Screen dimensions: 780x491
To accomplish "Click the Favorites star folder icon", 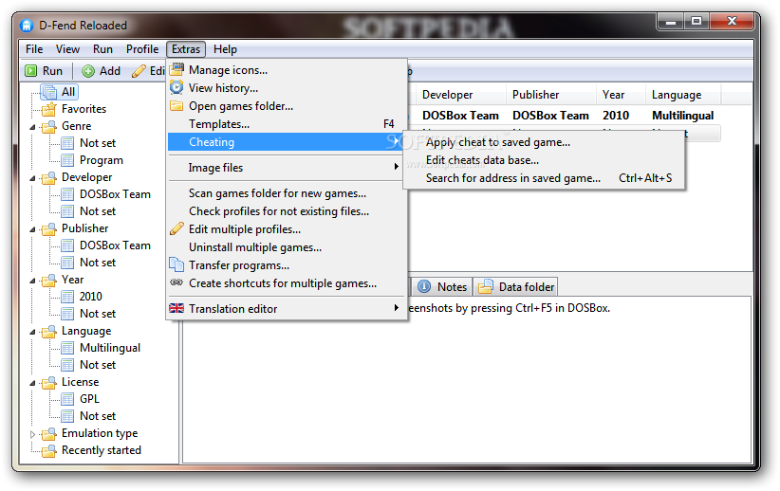I will click(48, 108).
